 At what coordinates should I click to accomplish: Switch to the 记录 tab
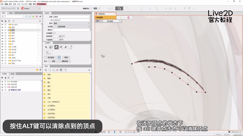12,74
